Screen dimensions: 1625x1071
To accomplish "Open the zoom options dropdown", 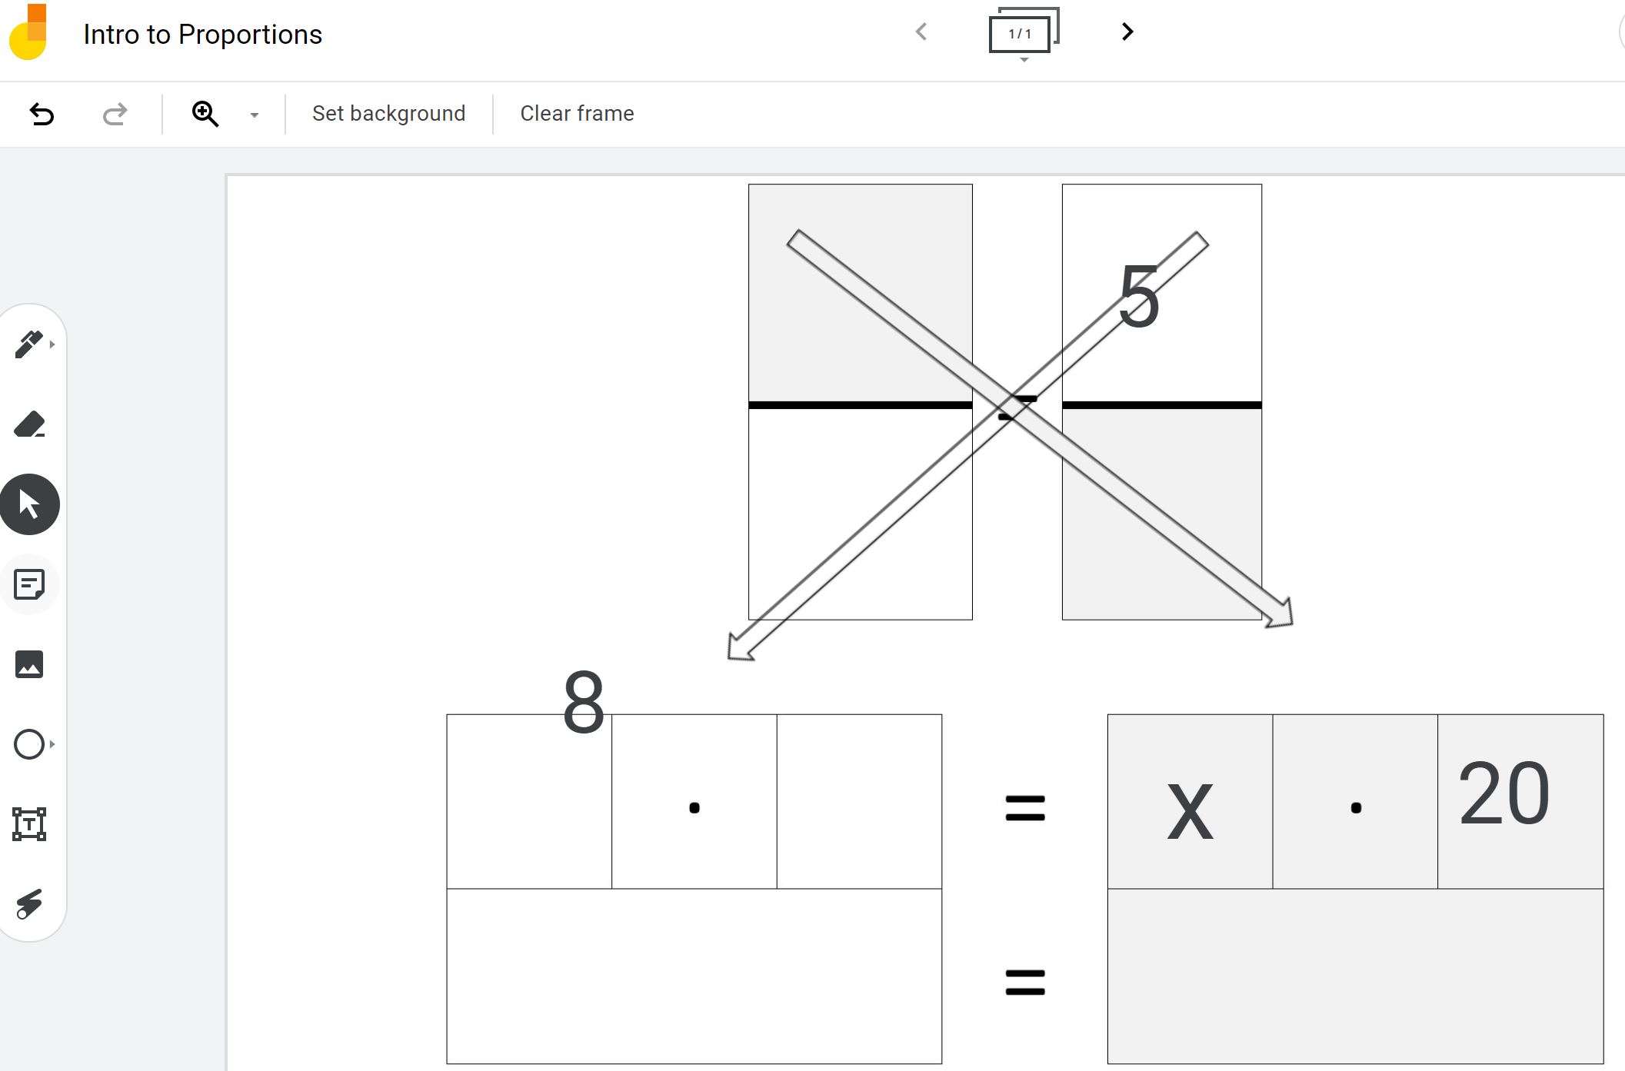I will coord(254,114).
